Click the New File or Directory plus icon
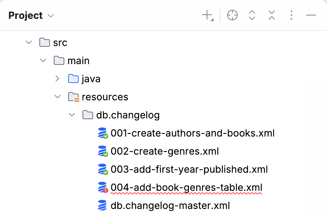Screen dimensions: 327x218 [207, 15]
